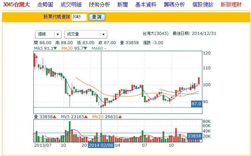This screenshot has height=156, width=251.
Task: Open the 新版理財 link
Action: pos(231,5)
